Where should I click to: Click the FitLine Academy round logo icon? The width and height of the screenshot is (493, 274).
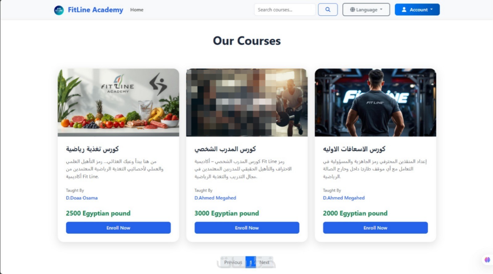click(59, 10)
